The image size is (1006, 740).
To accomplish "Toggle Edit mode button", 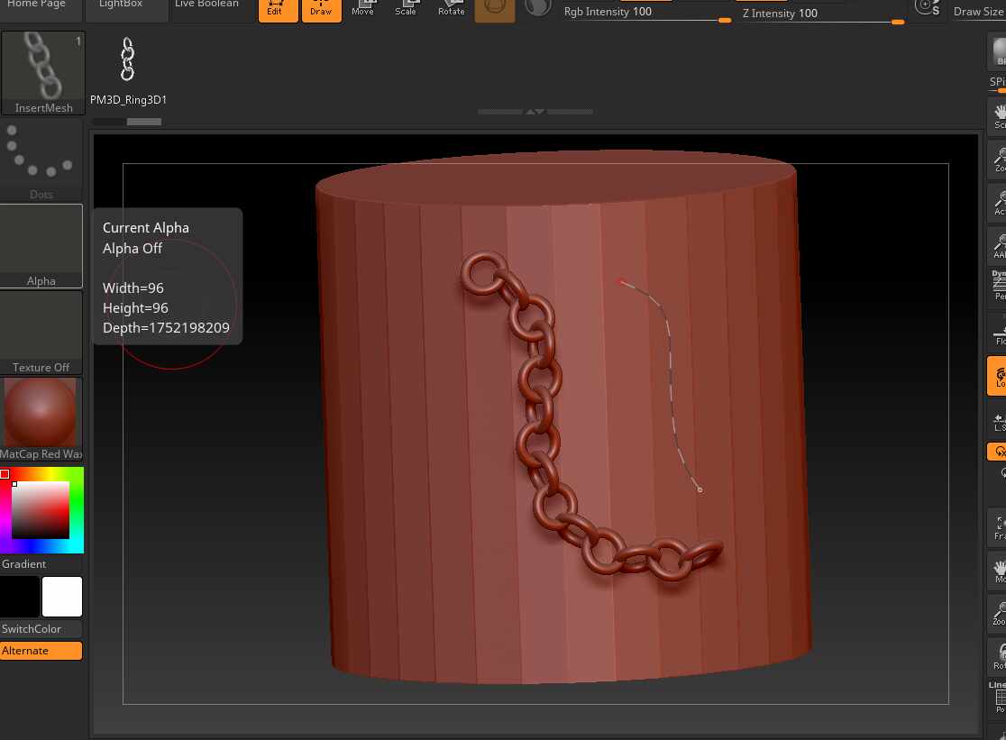I will 278,11.
